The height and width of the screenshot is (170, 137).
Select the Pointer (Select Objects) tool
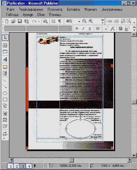coord(5,37)
